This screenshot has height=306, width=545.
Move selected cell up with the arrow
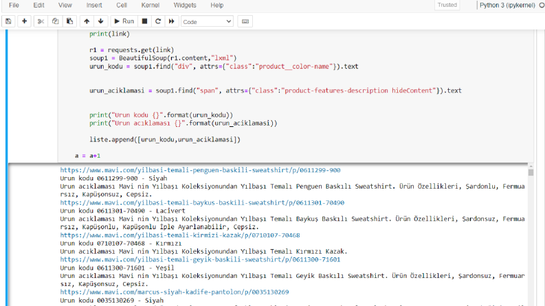(87, 21)
